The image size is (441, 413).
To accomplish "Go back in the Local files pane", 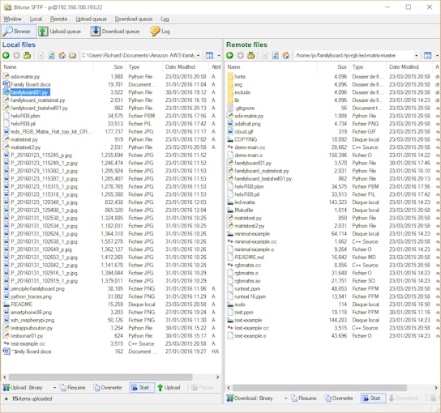I will [x=6, y=55].
